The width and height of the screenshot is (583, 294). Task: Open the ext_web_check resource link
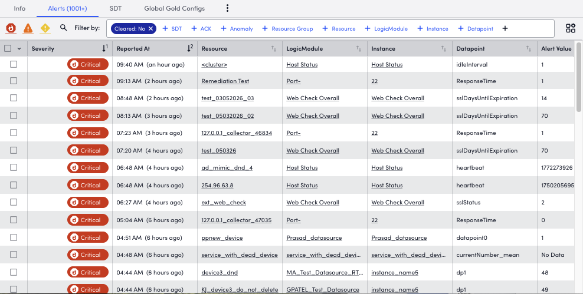(x=224, y=203)
